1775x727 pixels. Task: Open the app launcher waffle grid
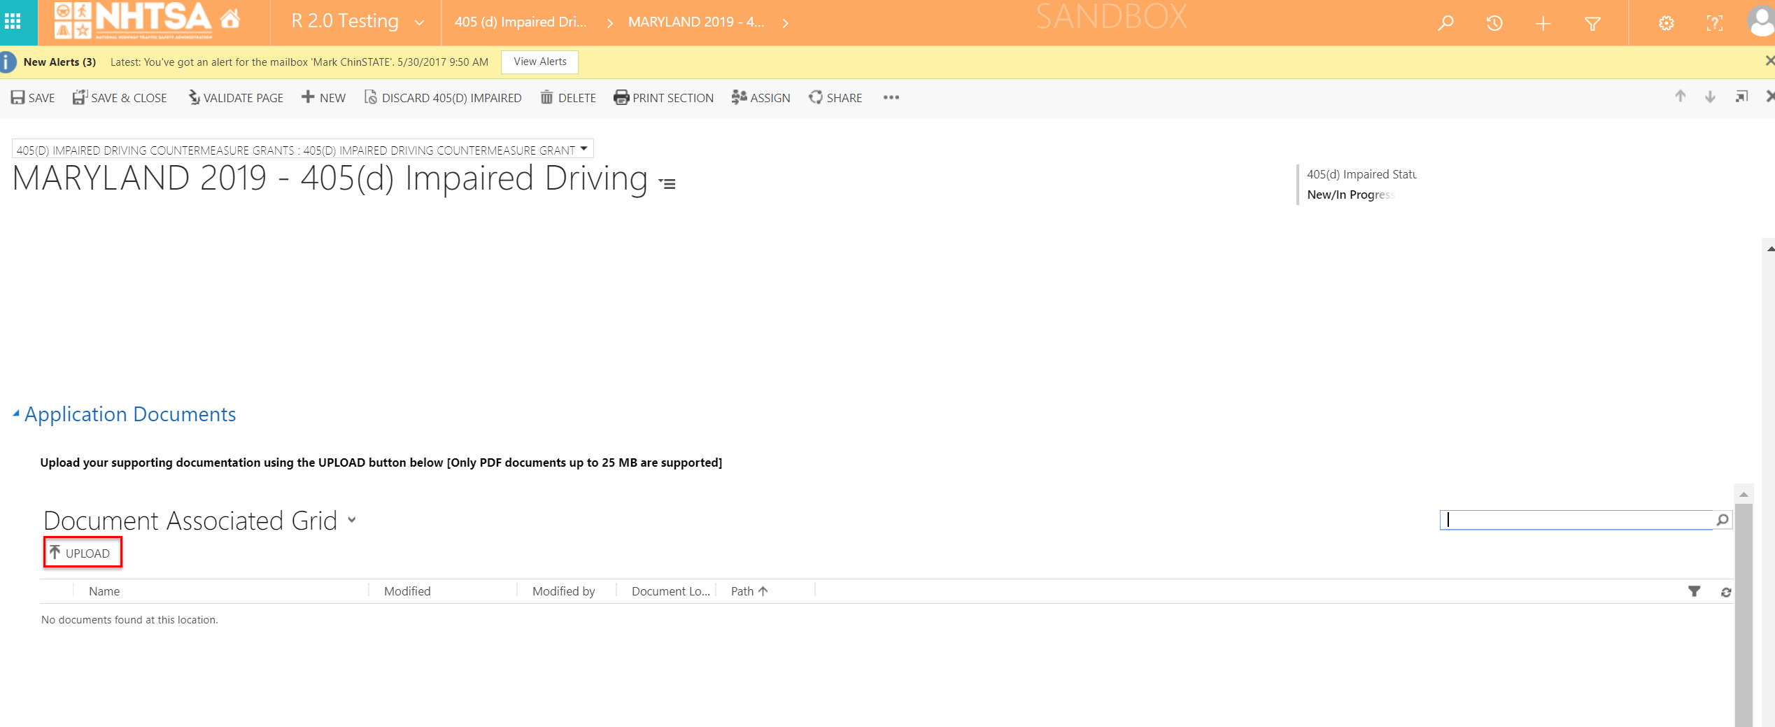[x=13, y=22]
